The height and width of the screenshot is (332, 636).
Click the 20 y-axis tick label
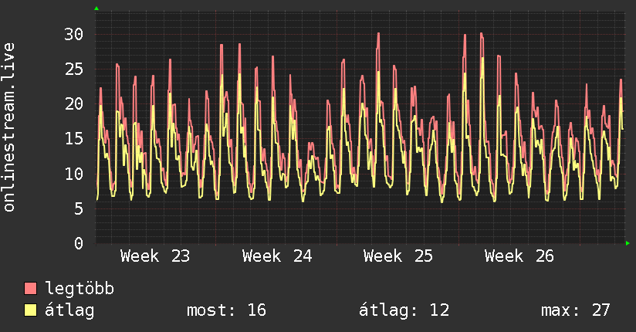[x=74, y=104]
